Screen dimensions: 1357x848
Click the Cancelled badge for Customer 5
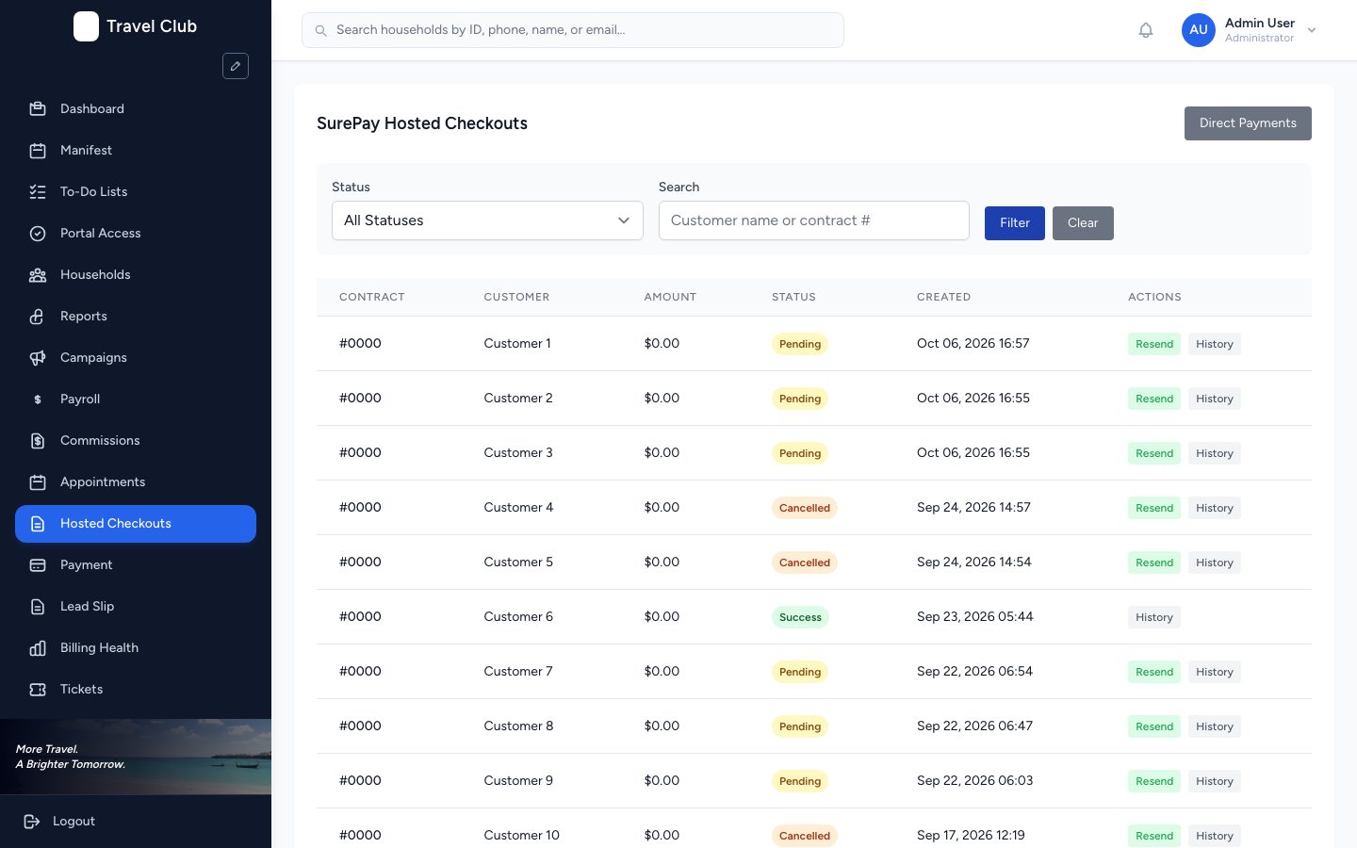805,563
